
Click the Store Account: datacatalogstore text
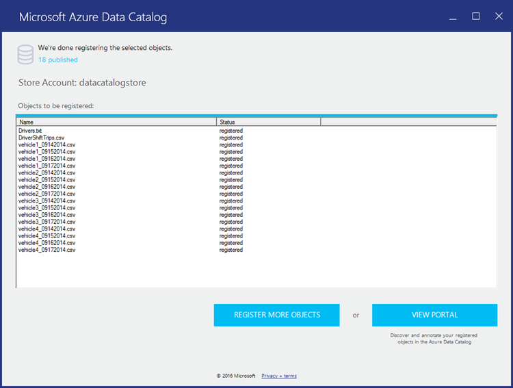click(x=82, y=83)
